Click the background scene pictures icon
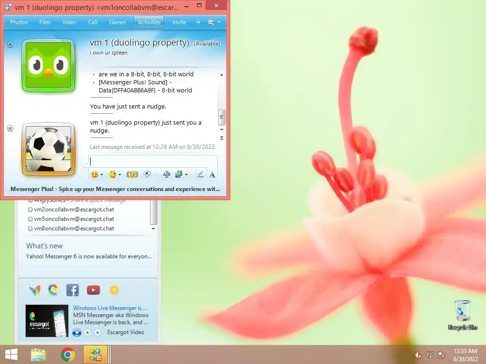The width and height of the screenshot is (486, 364). pos(178,174)
